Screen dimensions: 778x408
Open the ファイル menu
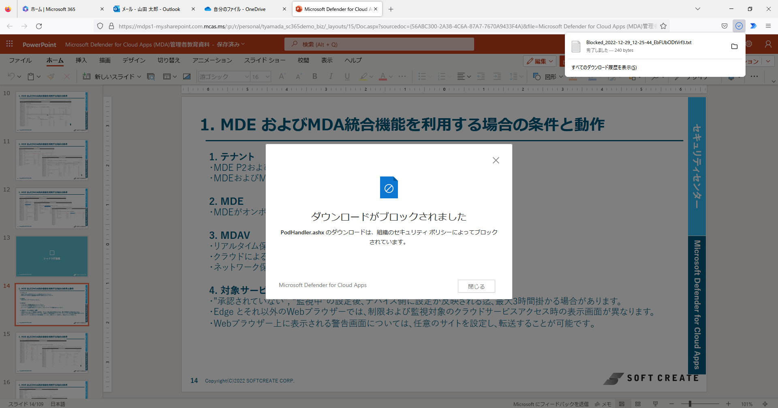pos(20,60)
